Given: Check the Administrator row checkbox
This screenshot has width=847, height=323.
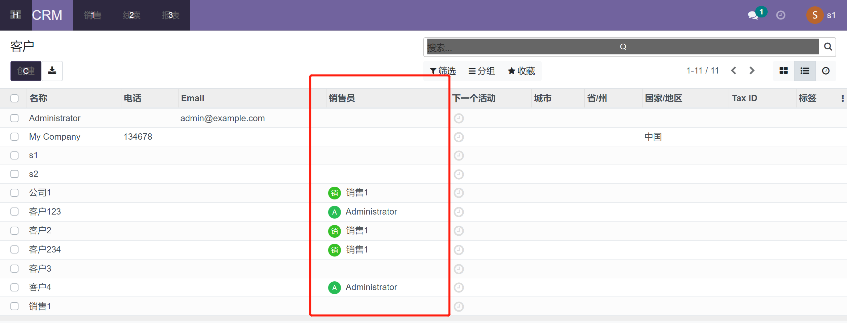Looking at the screenshot, I should [x=14, y=118].
